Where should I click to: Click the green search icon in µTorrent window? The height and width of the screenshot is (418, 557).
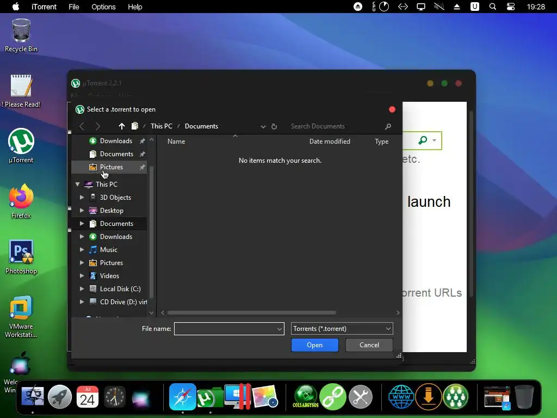pyautogui.click(x=423, y=140)
